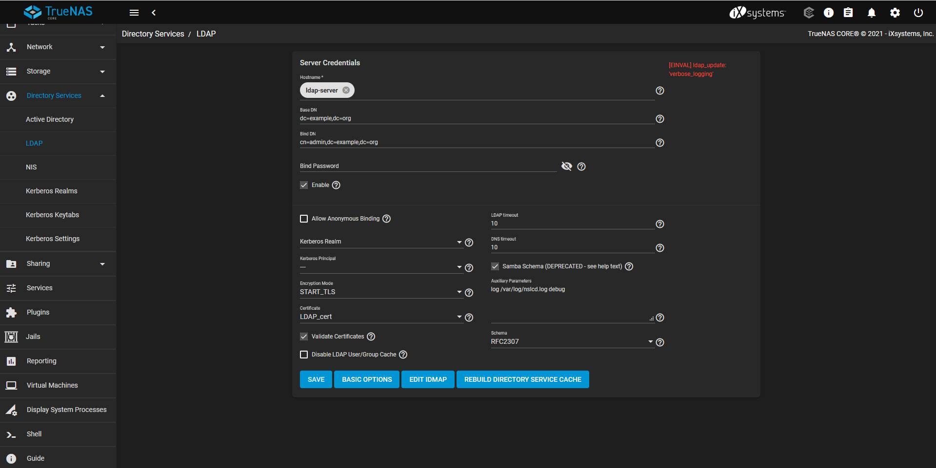Image resolution: width=936 pixels, height=468 pixels.
Task: Click the Power button icon
Action: (918, 13)
